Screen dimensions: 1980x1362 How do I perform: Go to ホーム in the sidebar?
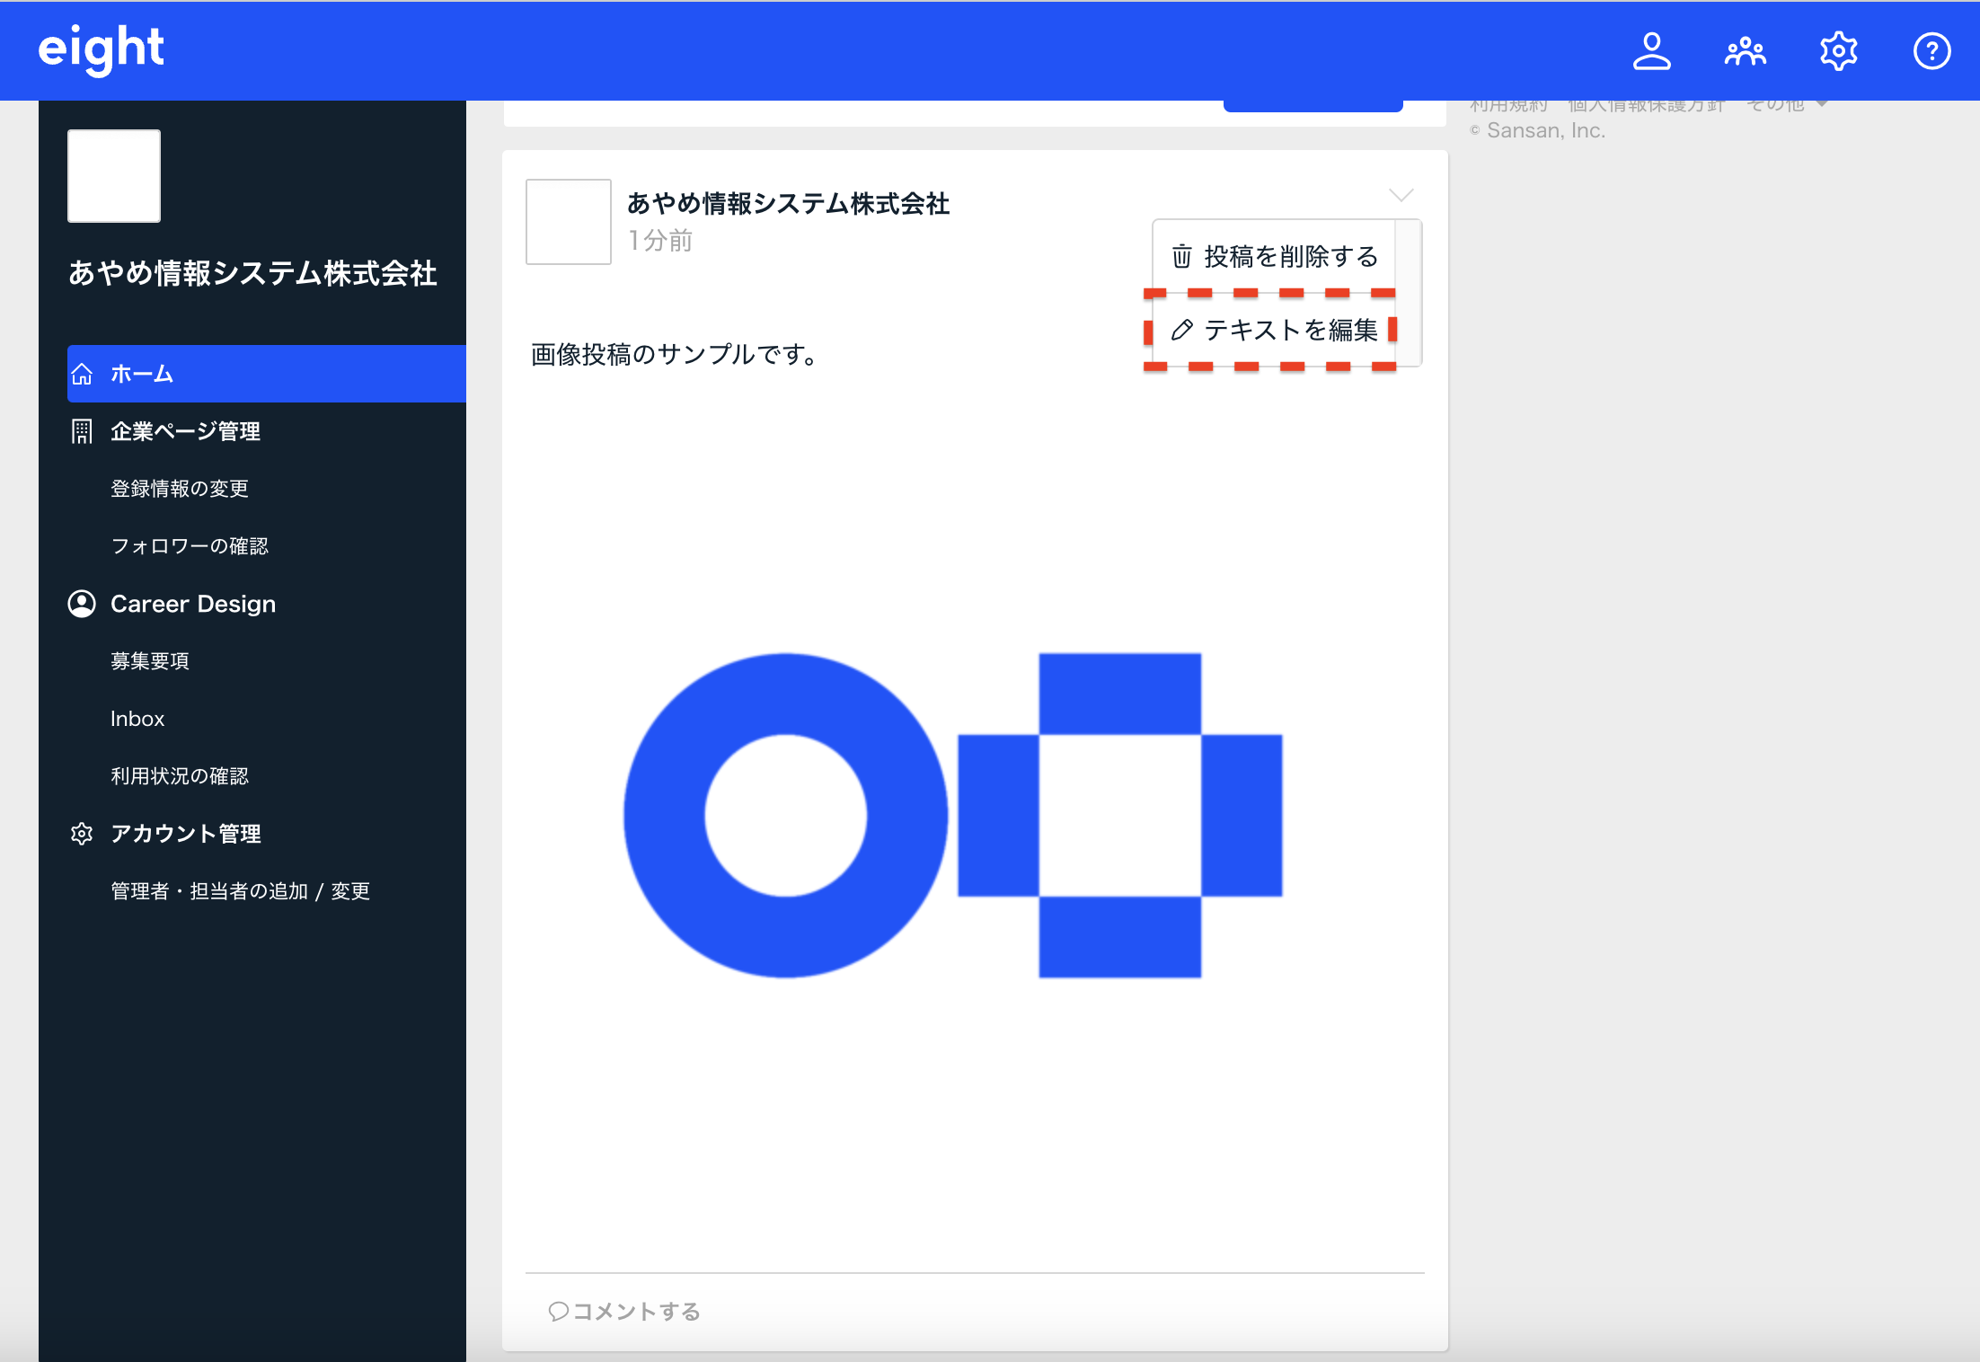142,374
